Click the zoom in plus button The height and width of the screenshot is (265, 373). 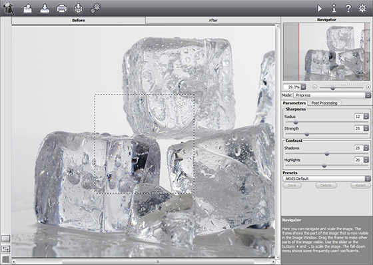[x=368, y=87]
